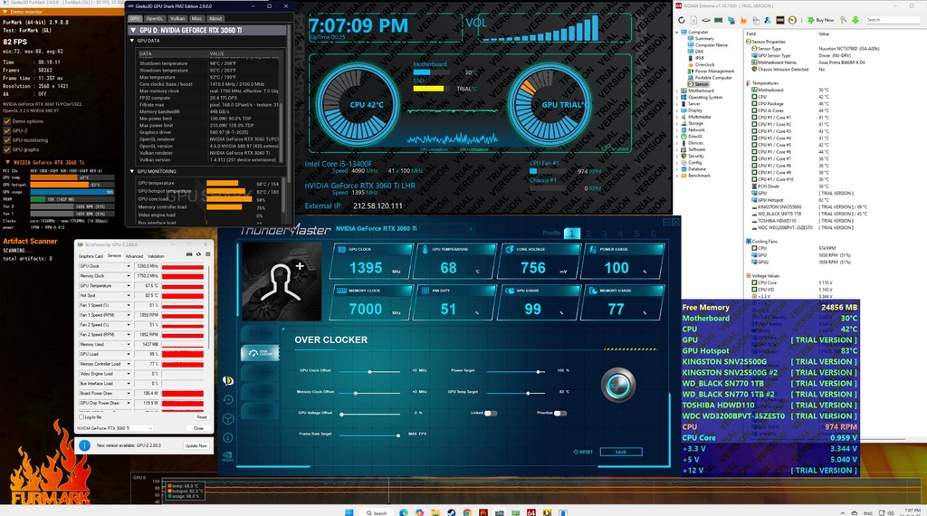Click Power Target slider in ThunderMaster

(x=516, y=371)
